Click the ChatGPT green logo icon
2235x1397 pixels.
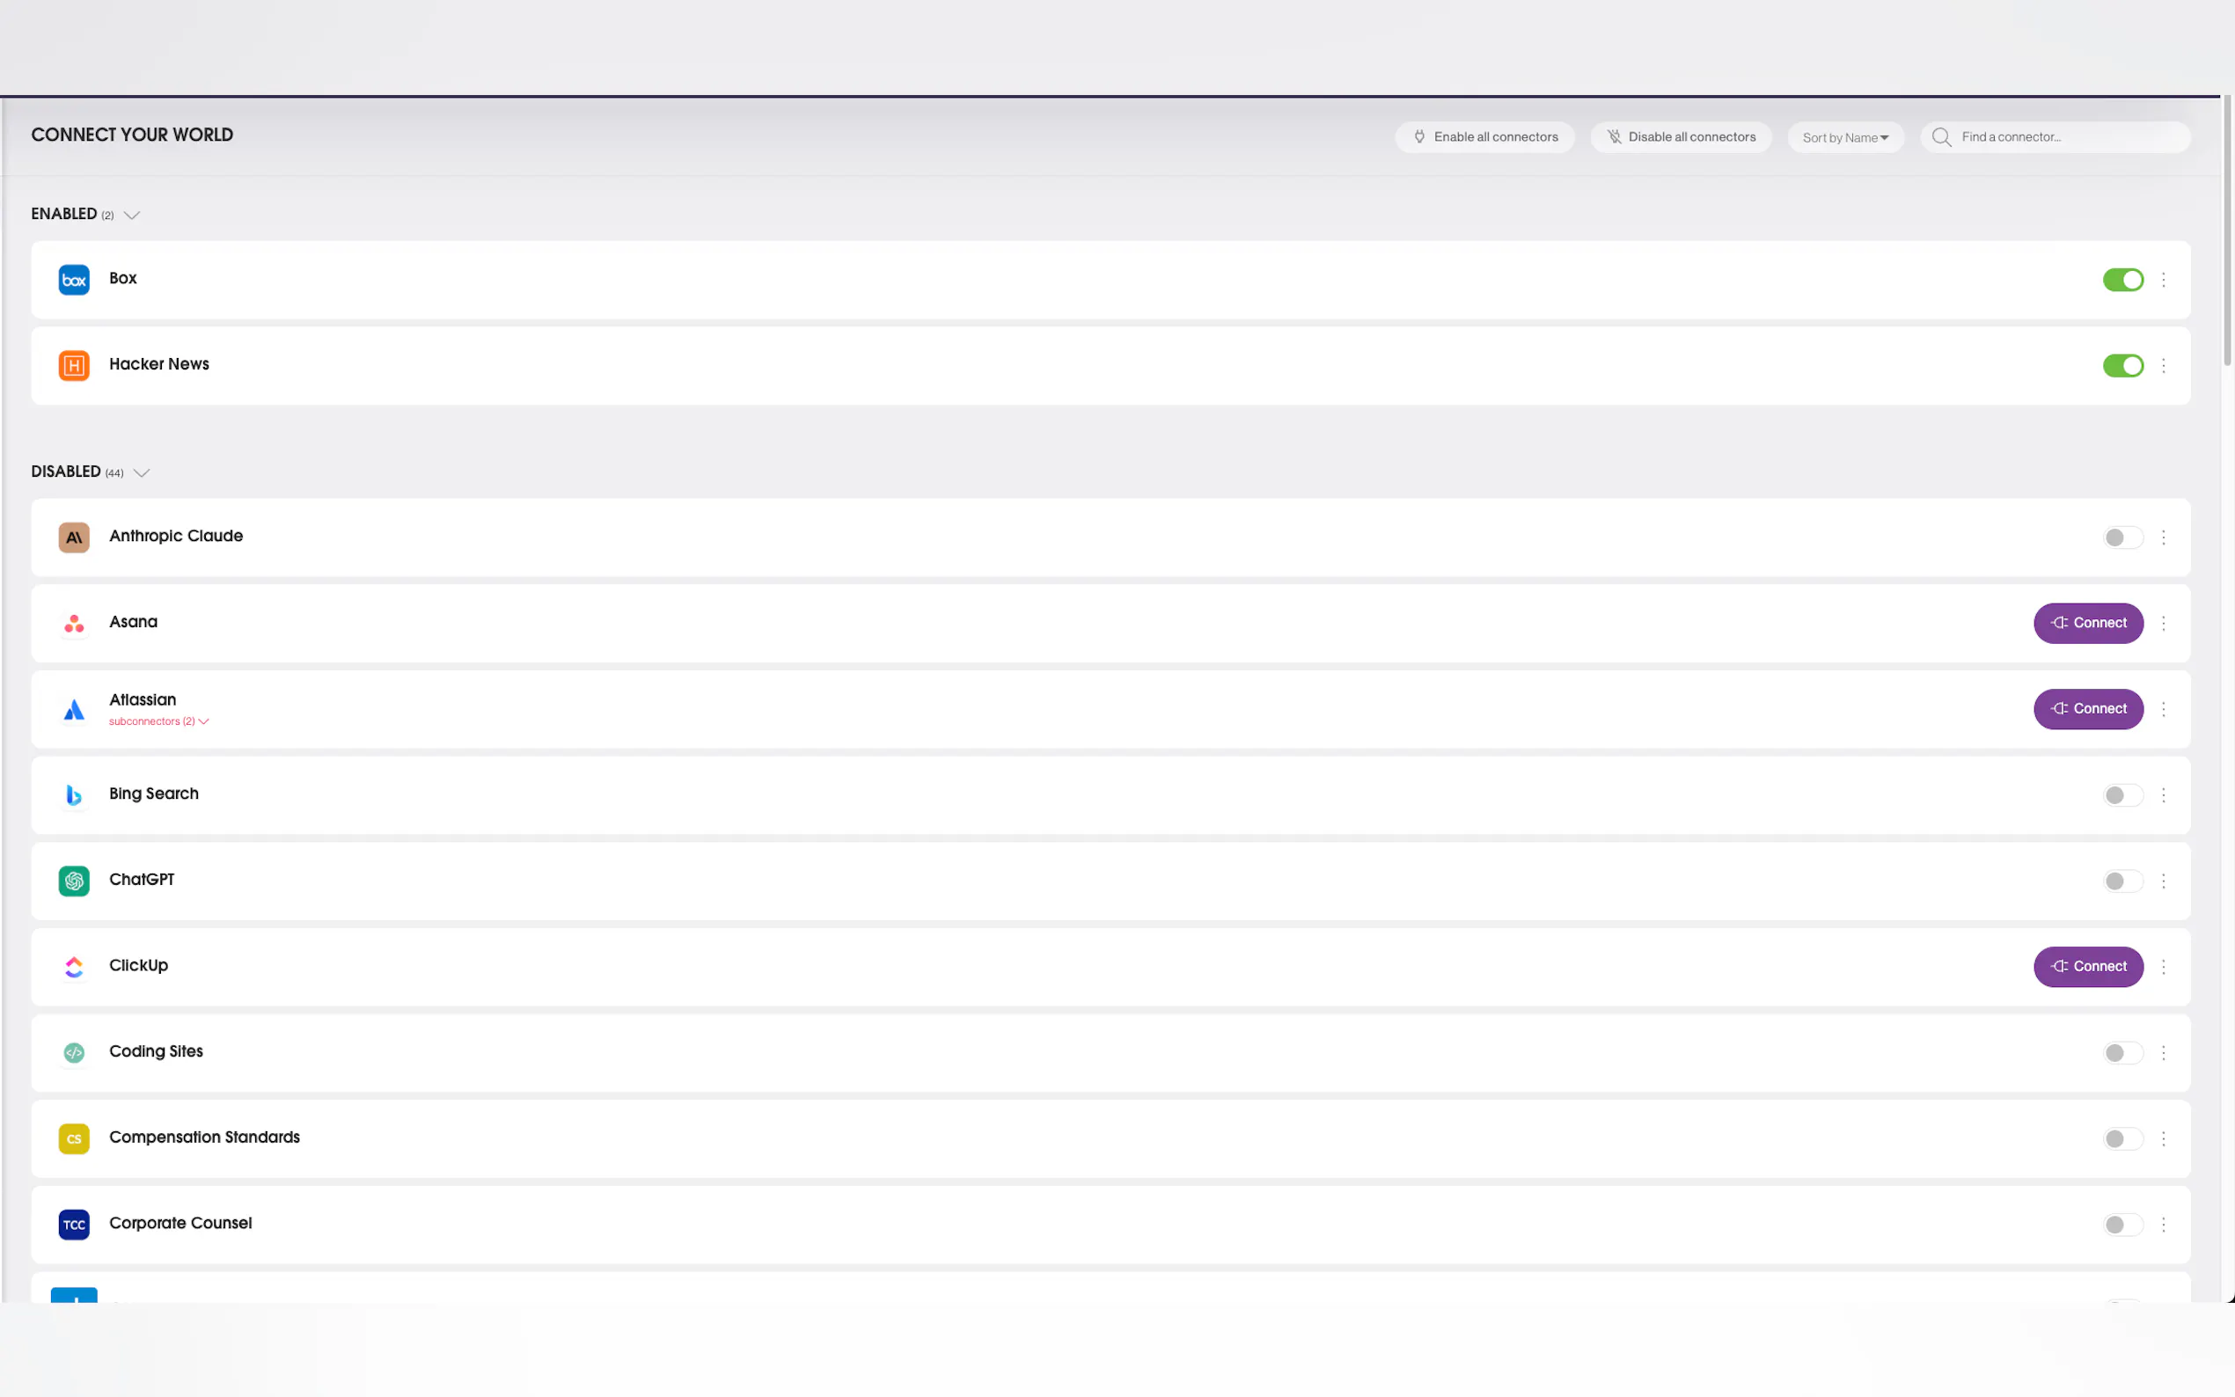coord(74,881)
